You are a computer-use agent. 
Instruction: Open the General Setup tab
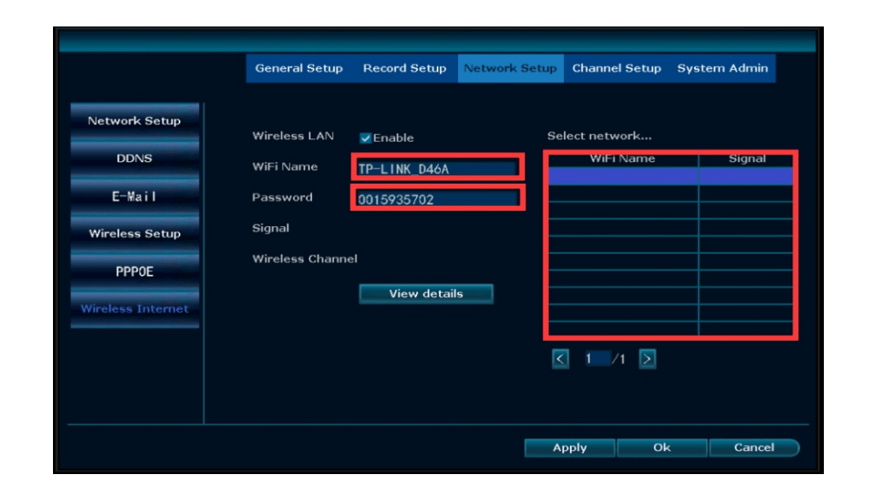click(x=298, y=68)
